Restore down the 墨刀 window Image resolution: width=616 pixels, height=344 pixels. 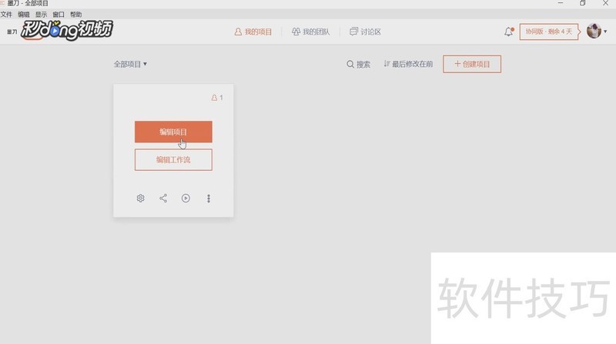pyautogui.click(x=583, y=3)
